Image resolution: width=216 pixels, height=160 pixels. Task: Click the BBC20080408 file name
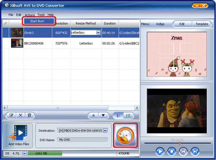pyautogui.click(x=34, y=43)
